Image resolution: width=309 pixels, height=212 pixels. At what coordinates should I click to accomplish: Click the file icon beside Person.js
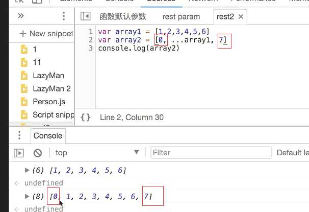[x=24, y=102]
